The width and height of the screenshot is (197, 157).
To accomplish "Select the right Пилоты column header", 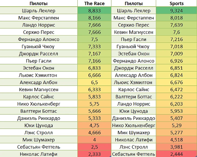I will click(x=134, y=3).
